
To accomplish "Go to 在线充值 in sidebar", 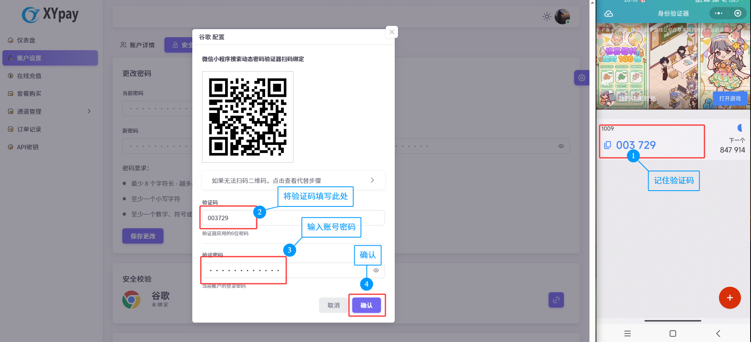I will tap(29, 76).
